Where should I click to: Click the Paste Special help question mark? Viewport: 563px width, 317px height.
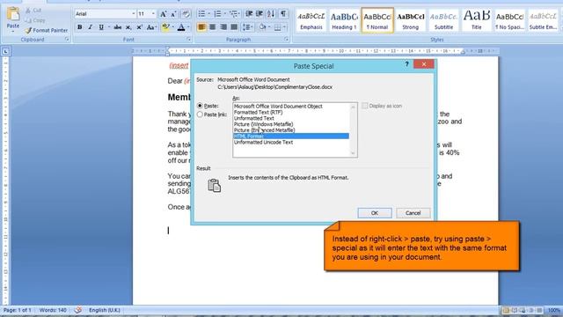click(406, 64)
